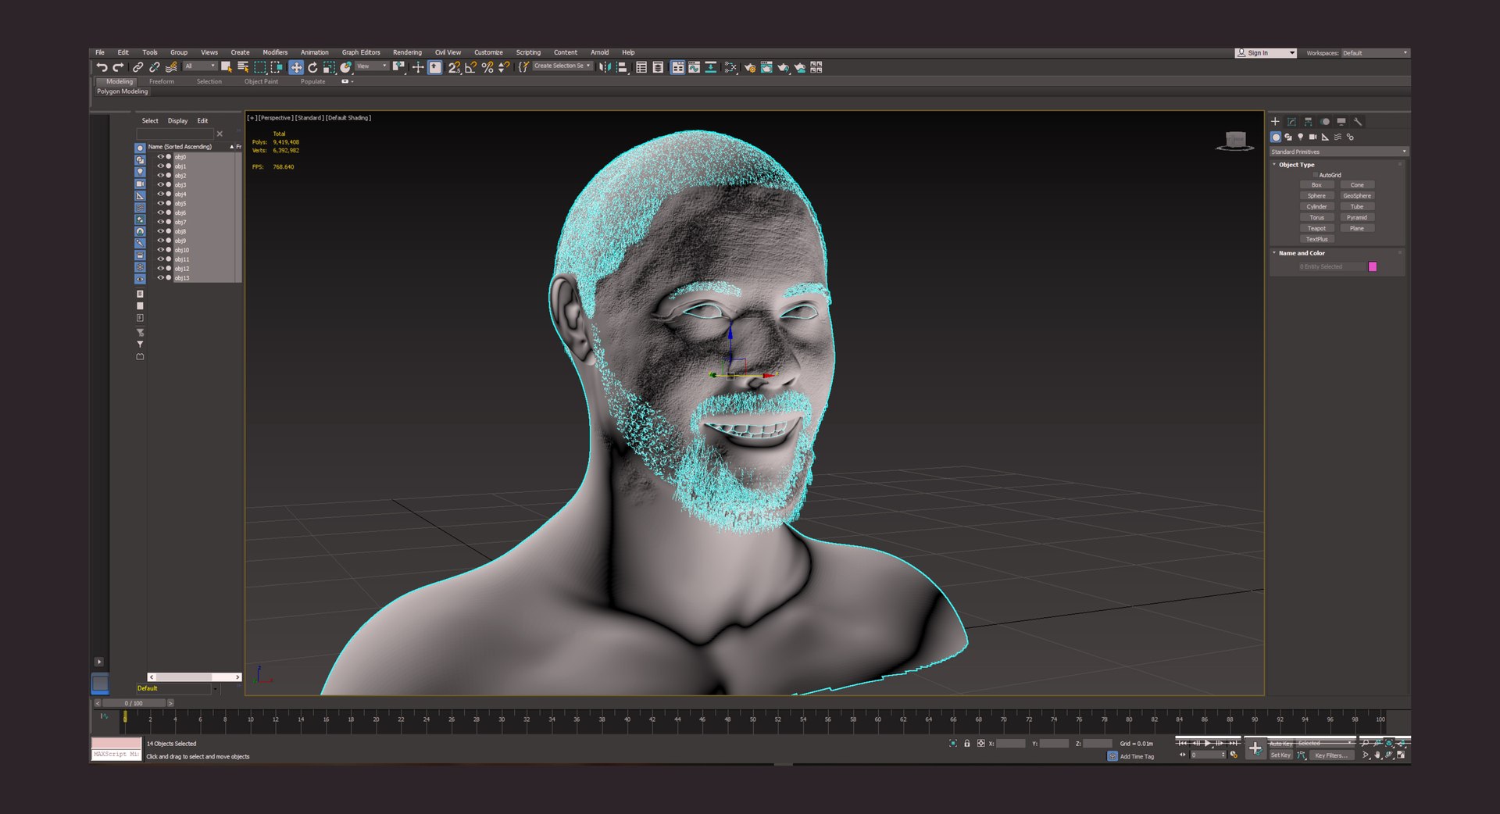Click the Selection Lock toggle padlock
Image resolution: width=1500 pixels, height=814 pixels.
click(x=966, y=744)
